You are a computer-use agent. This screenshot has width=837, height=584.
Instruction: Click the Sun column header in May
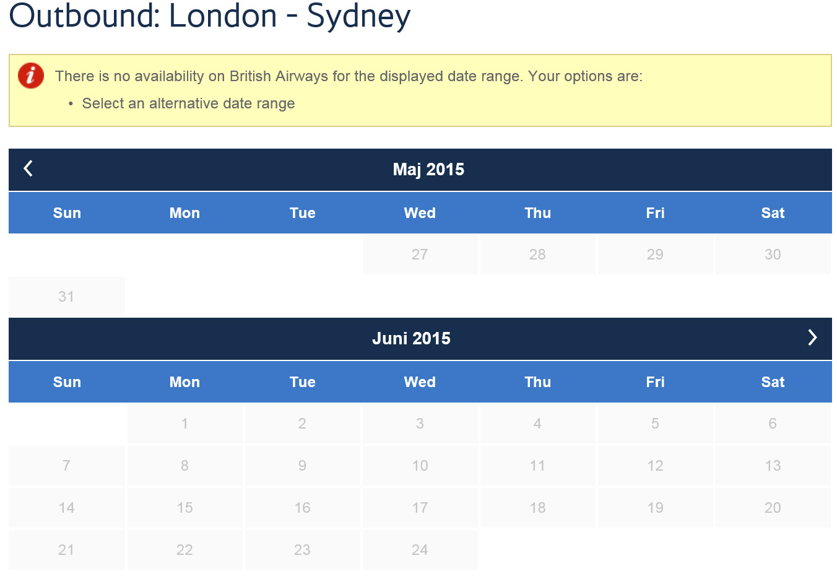coord(66,212)
